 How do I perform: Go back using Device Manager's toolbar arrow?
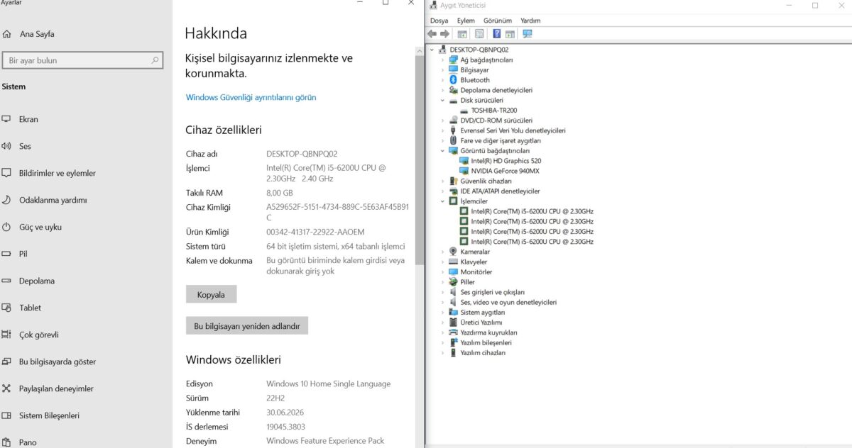(432, 33)
